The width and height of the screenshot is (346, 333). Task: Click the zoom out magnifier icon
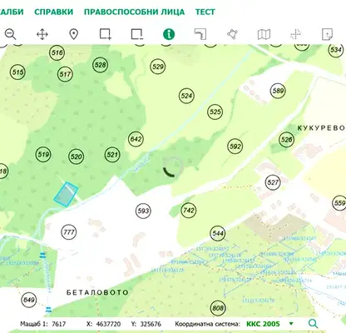(x=10, y=34)
